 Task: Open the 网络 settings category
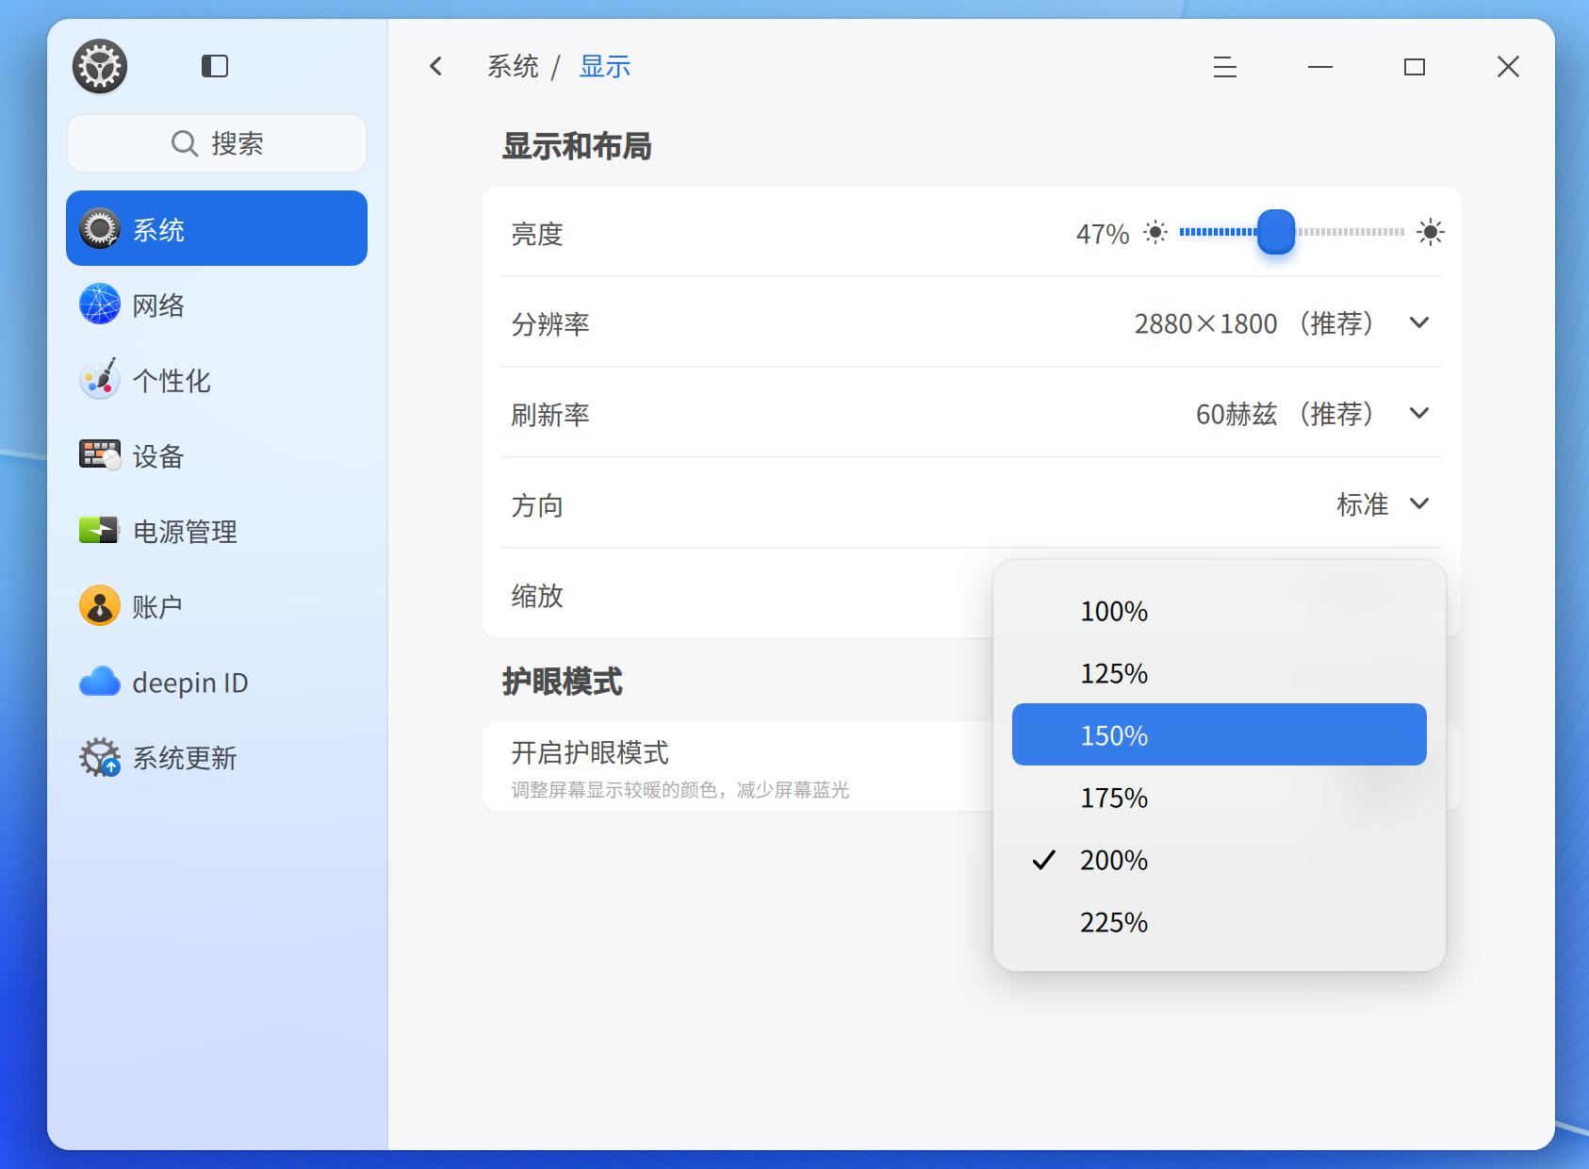point(217,304)
